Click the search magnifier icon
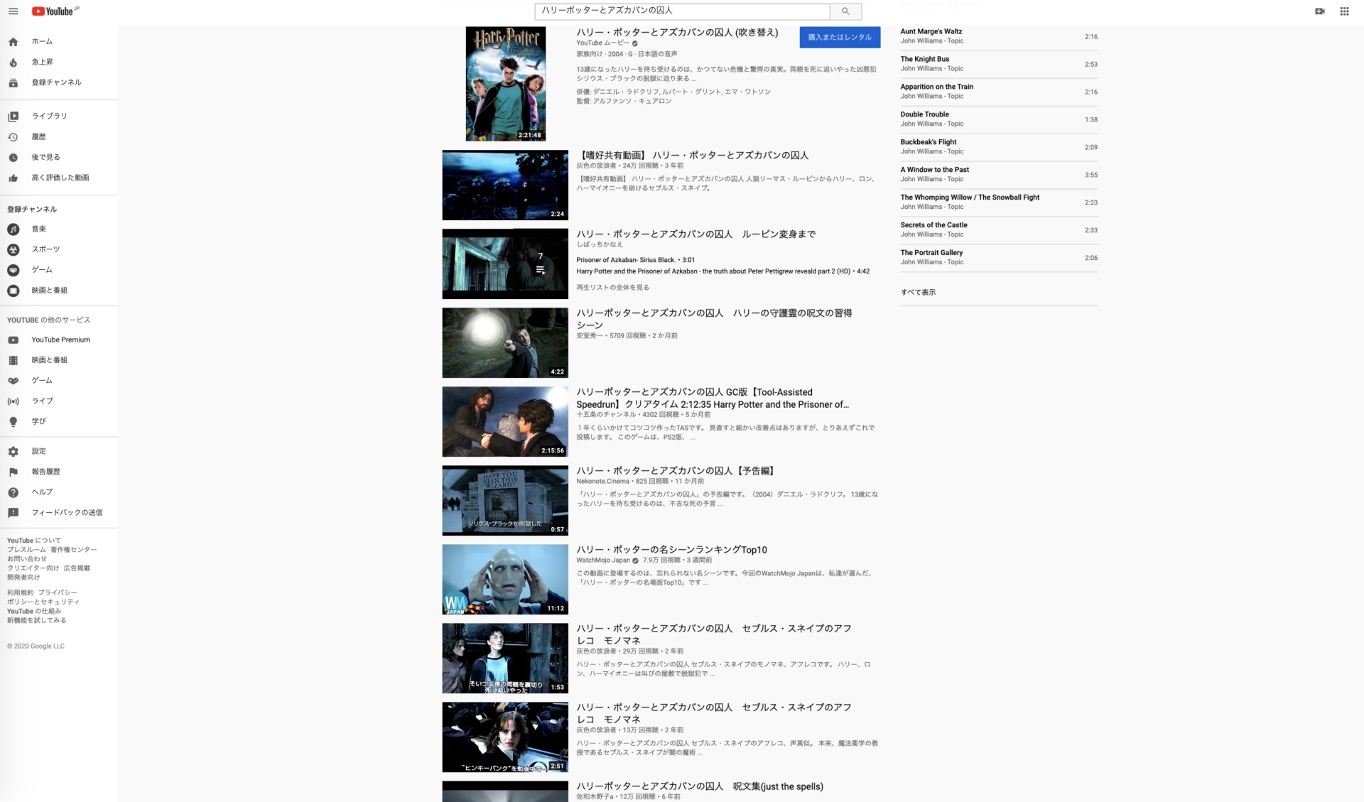 point(845,11)
